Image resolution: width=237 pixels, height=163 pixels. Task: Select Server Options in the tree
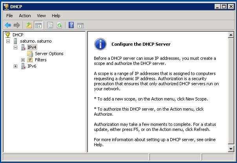pyautogui.click(x=49, y=54)
